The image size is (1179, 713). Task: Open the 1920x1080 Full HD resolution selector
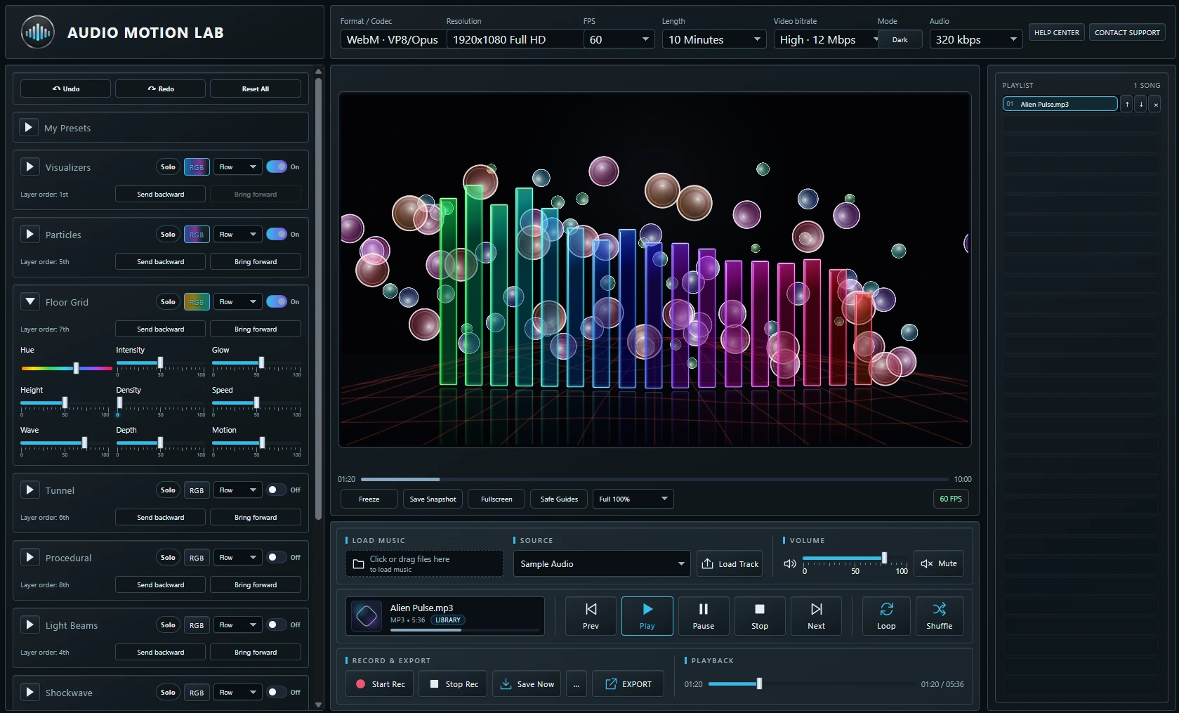click(x=515, y=39)
